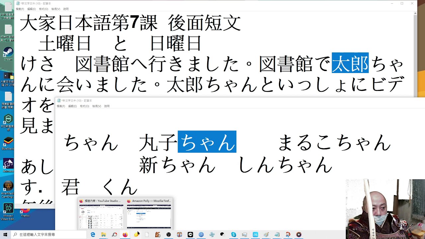Click the text くん in front Notepad
The height and width of the screenshot is (239, 425).
pos(120,187)
